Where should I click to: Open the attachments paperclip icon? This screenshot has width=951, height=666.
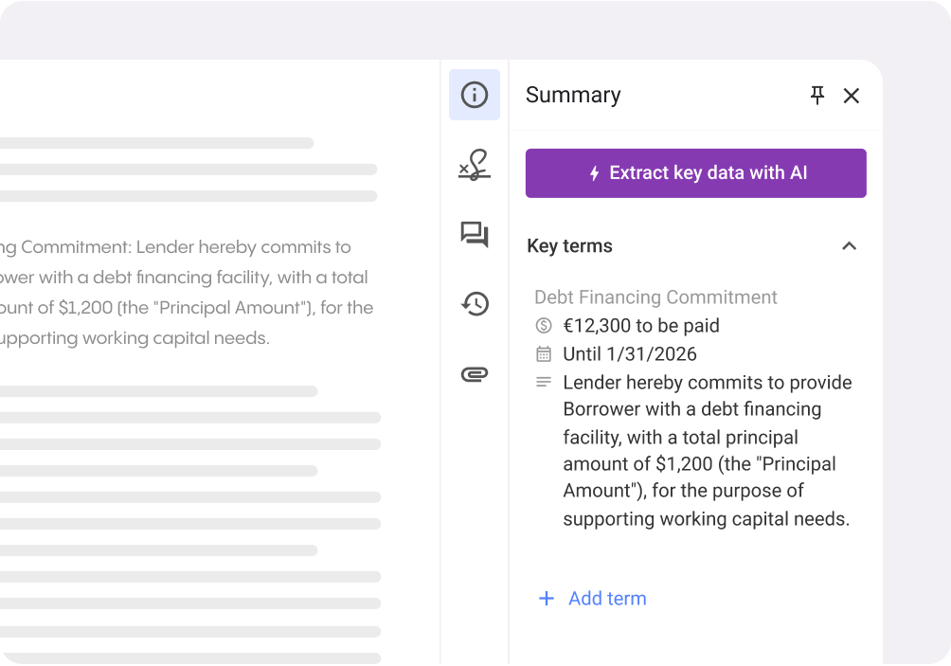(475, 374)
